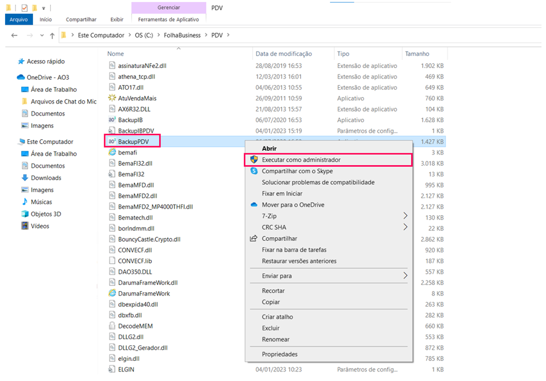The width and height of the screenshot is (546, 381).
Task: Click the Downloads folder icon in sidebar
Action: (x=25, y=178)
